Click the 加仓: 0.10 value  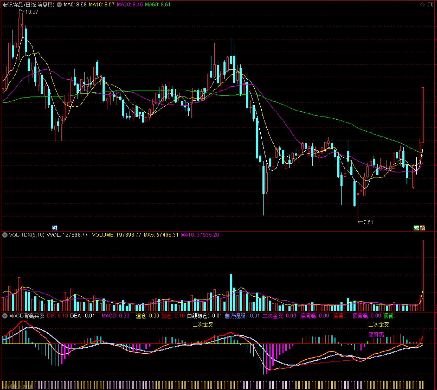(173, 316)
